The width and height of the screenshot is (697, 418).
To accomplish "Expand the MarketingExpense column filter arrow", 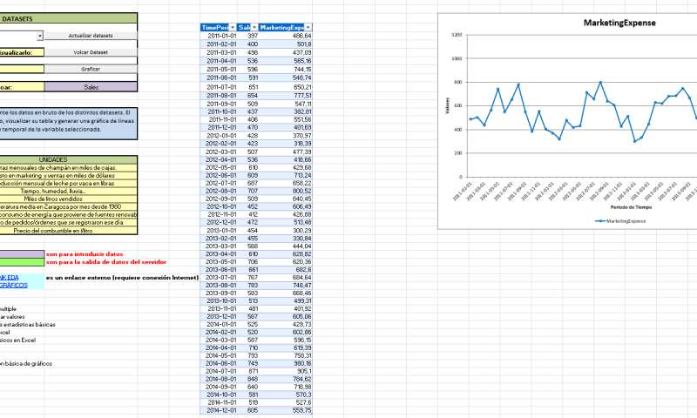I will click(308, 28).
